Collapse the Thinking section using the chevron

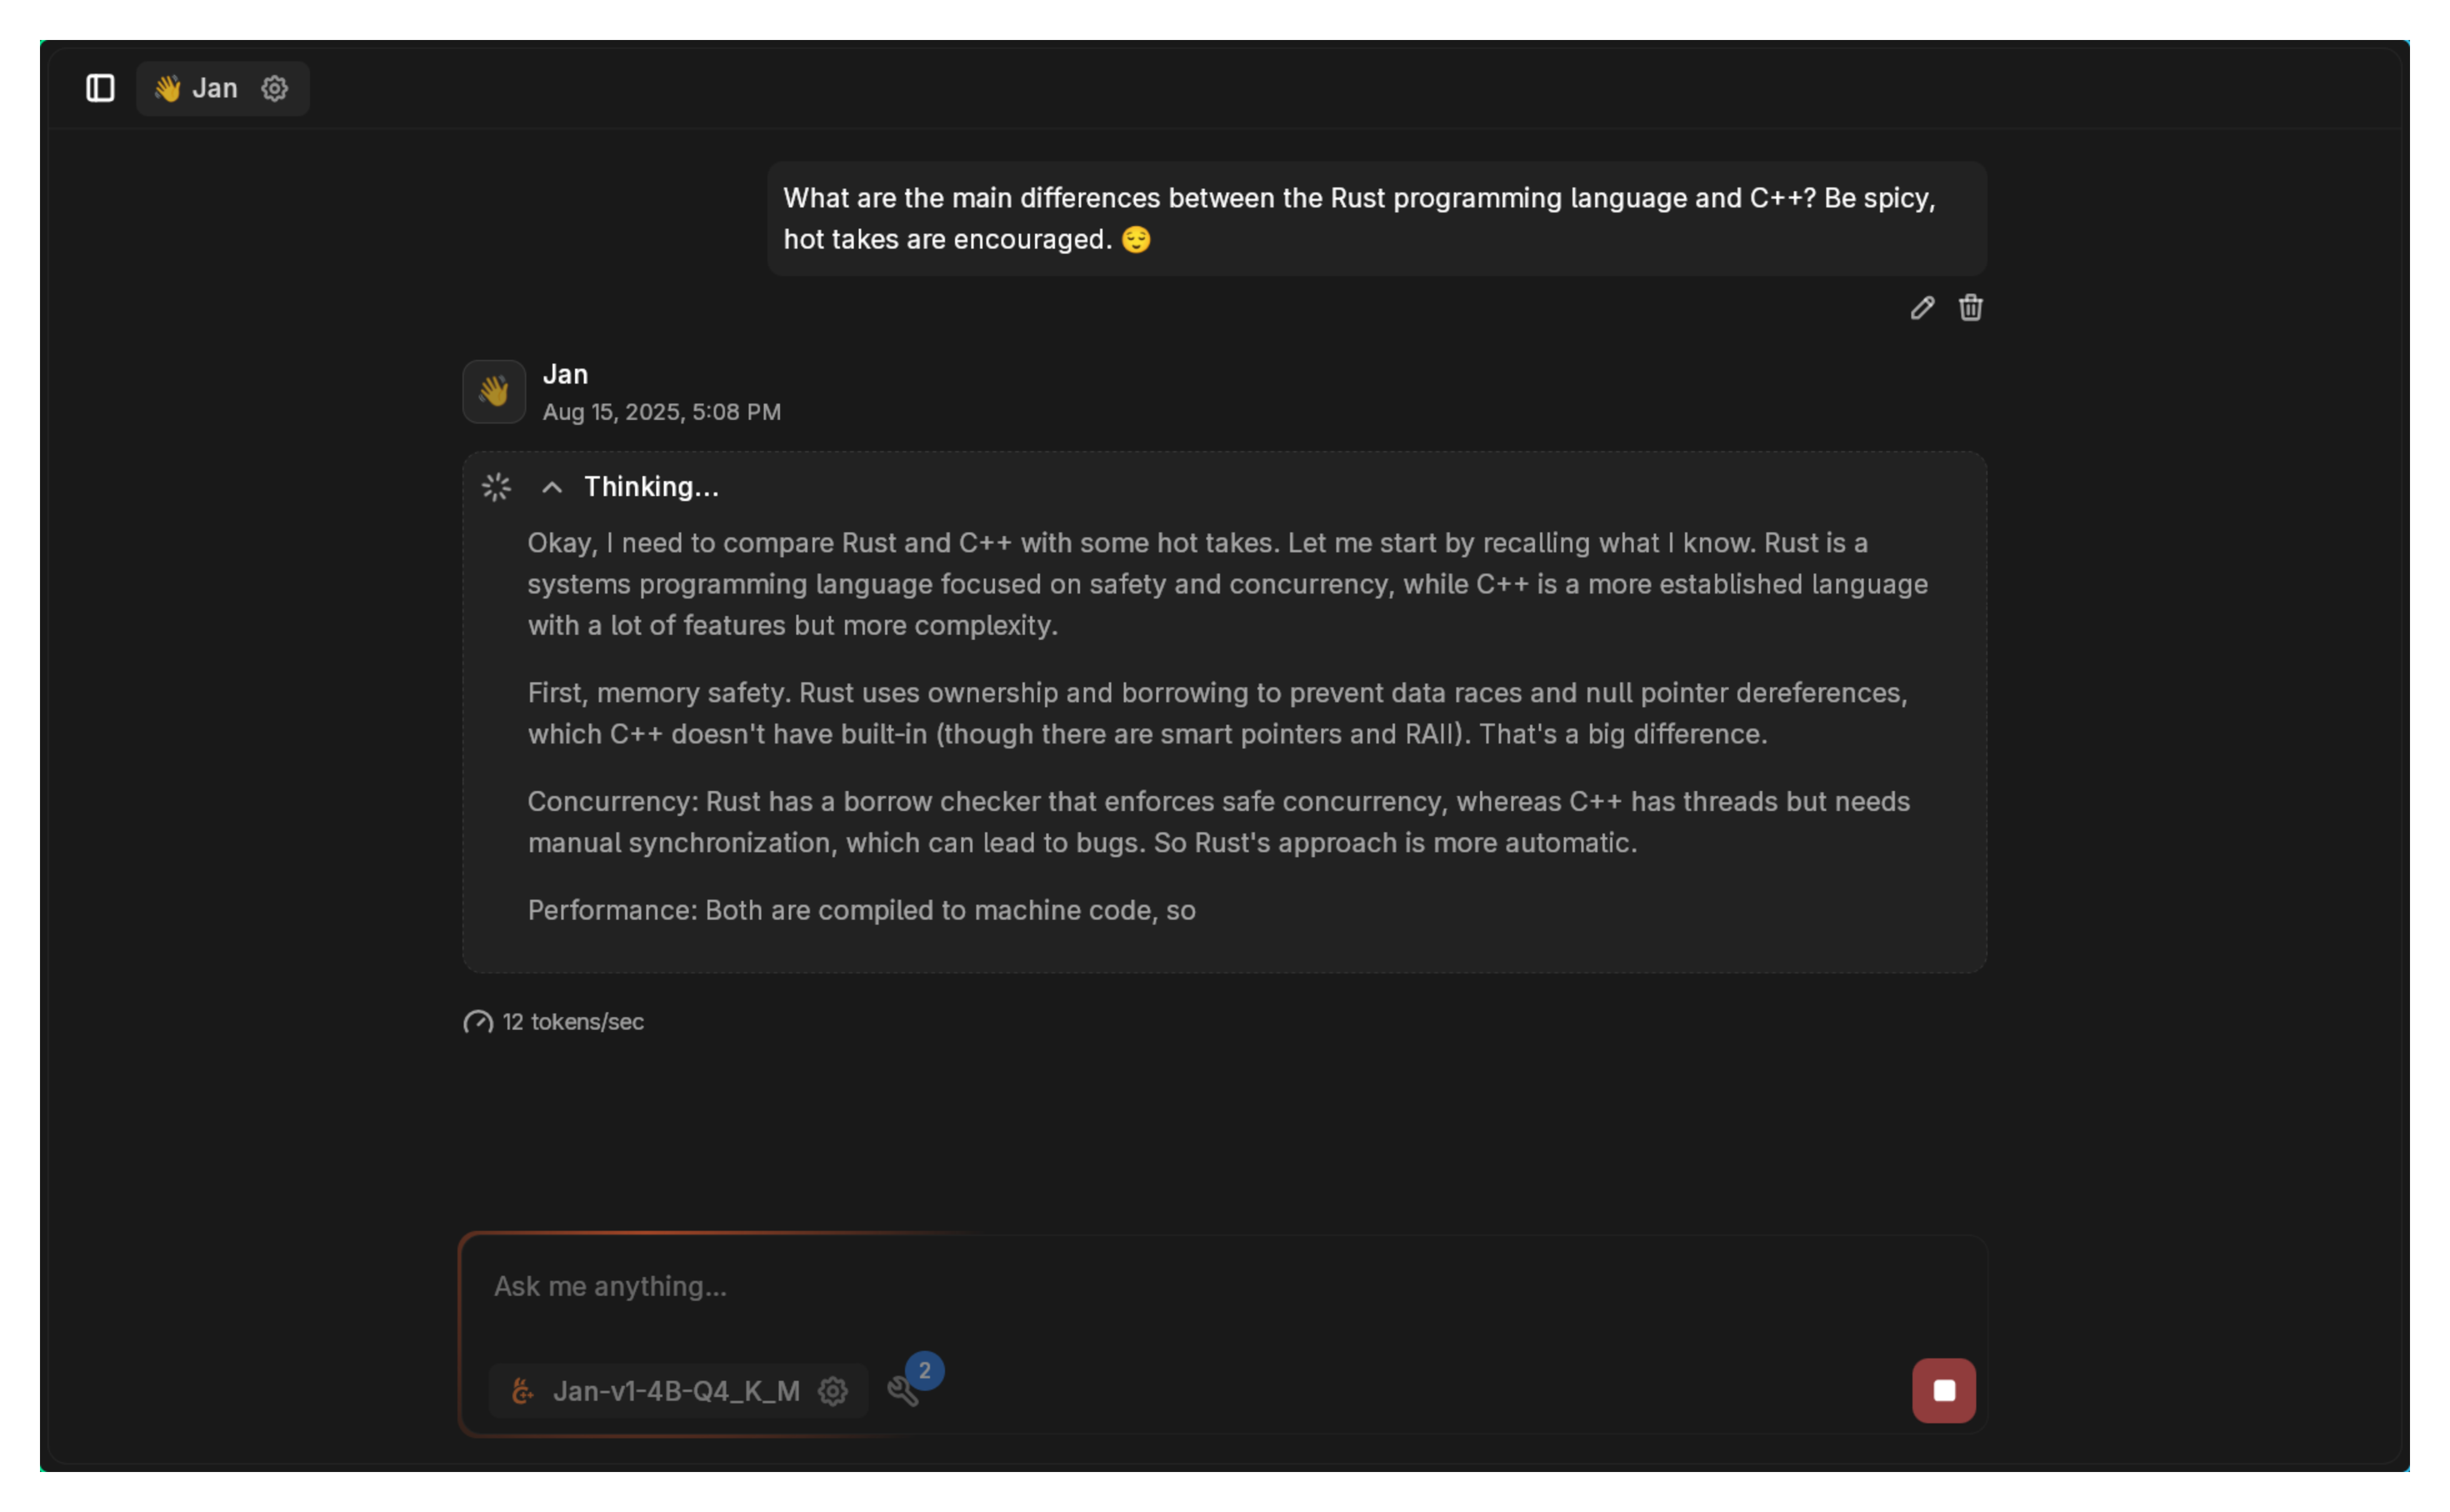coord(551,487)
